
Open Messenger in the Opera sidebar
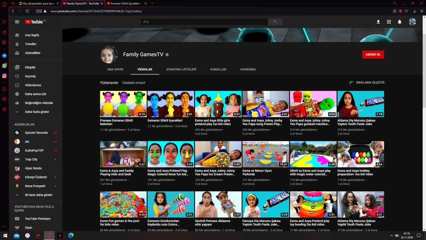(x=4, y=56)
